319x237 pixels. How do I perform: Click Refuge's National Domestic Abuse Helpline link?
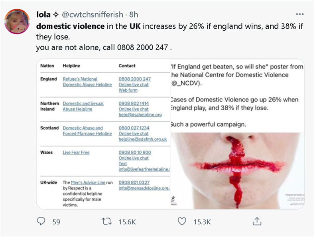87,82
